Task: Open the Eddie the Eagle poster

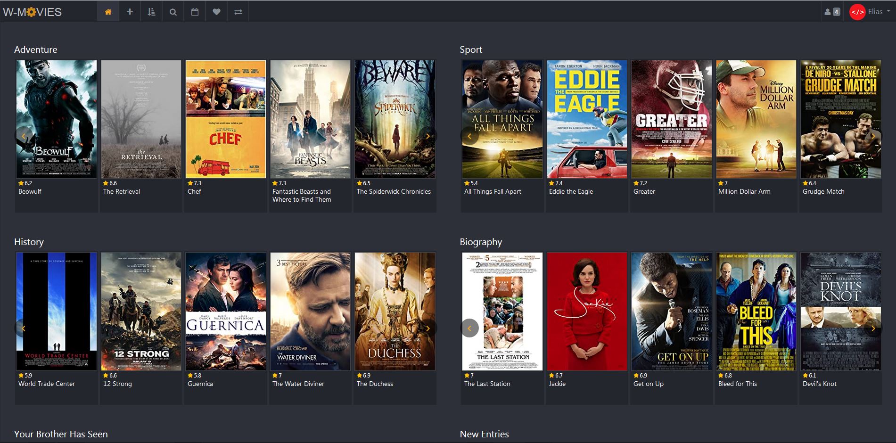Action: 587,119
